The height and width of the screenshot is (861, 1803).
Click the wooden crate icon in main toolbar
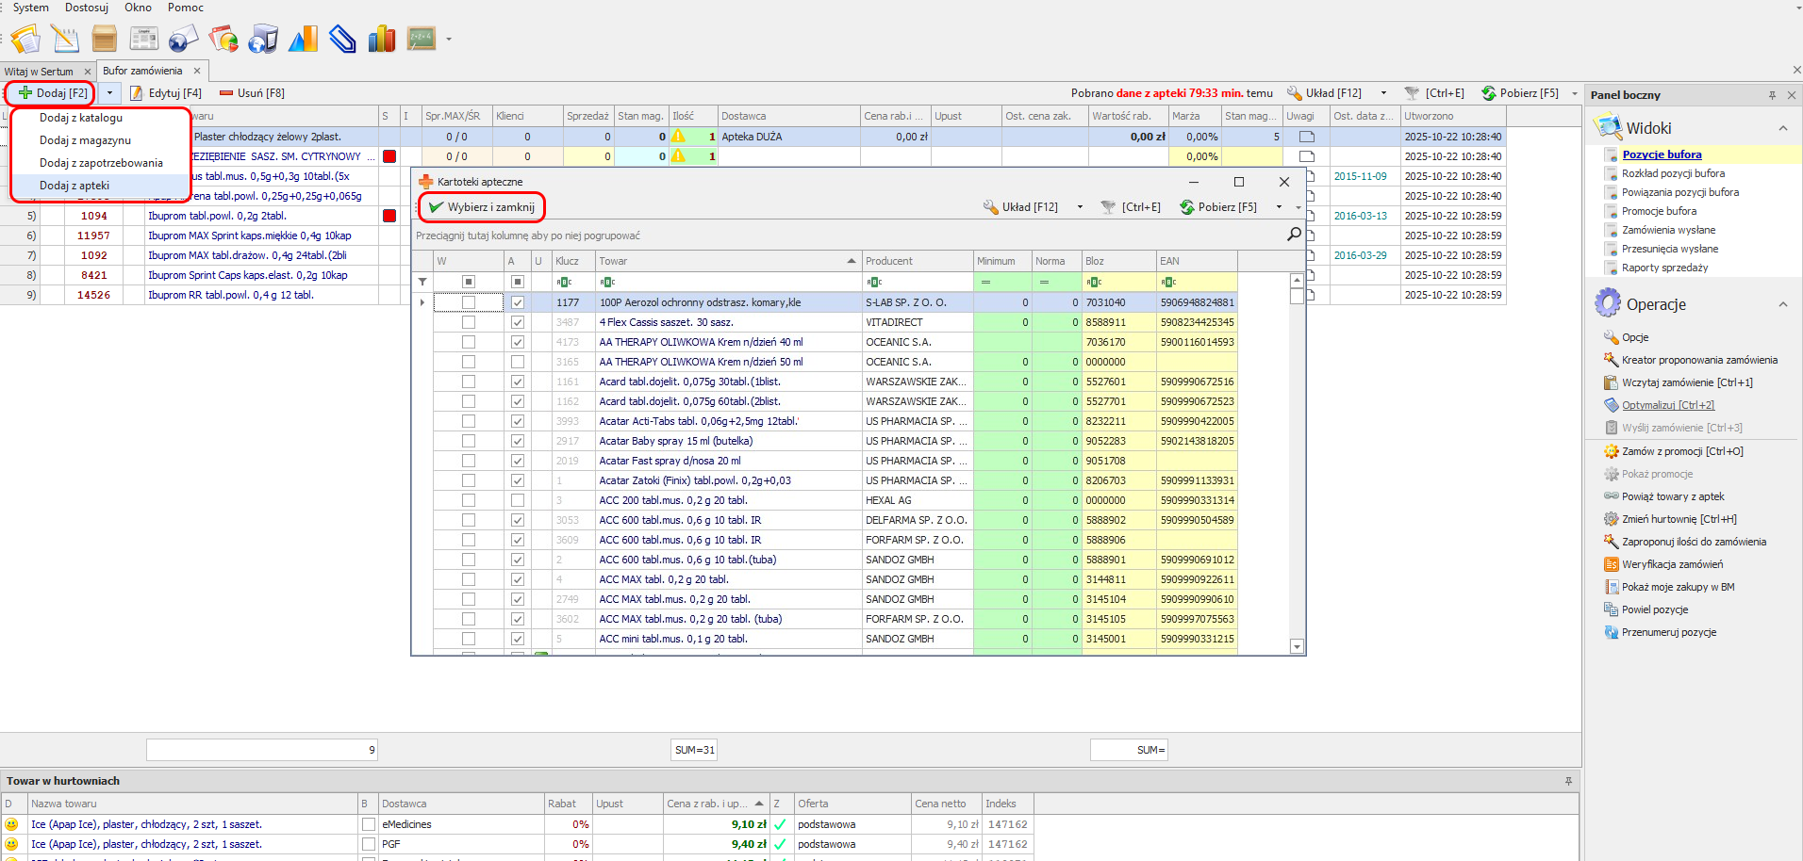[x=105, y=39]
